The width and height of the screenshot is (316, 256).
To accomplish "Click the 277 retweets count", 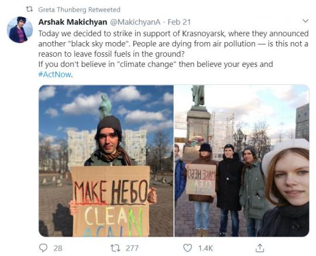I will coord(132,248).
